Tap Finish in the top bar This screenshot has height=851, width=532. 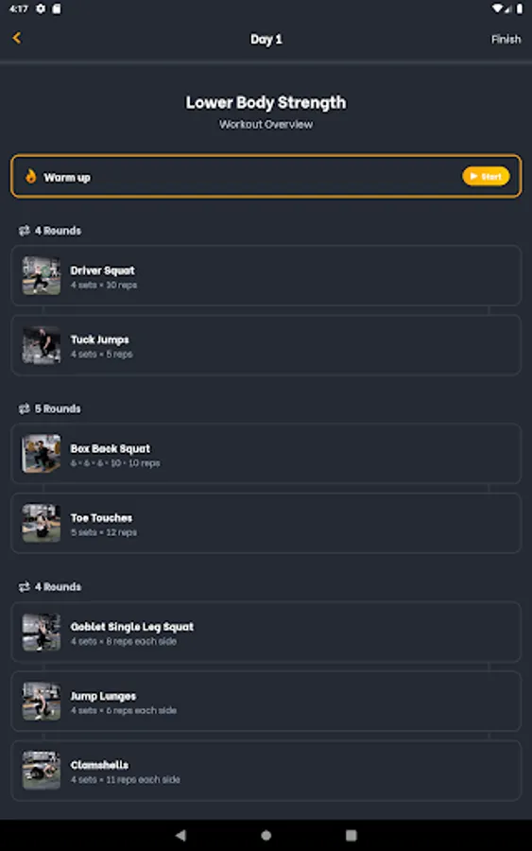click(506, 39)
